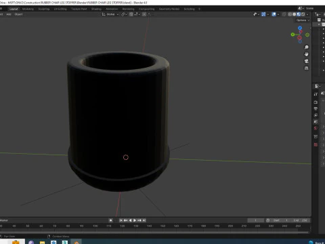Switch to the Shading workspace tab
Viewport: 325px width, 244px height.
96,9
